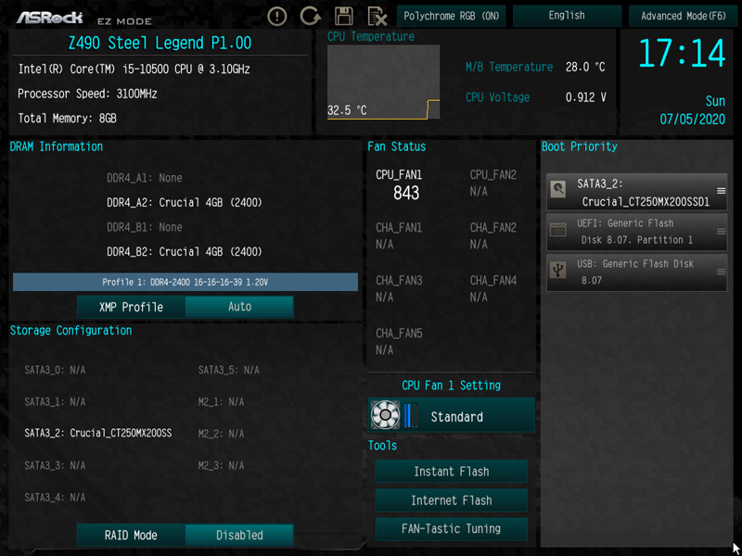The image size is (742, 556).
Task: Click the Boot Priority heading
Action: tap(579, 146)
